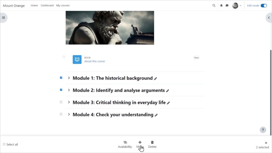The image size is (272, 153).
Task: Open notifications bell icon
Action: [221, 6]
